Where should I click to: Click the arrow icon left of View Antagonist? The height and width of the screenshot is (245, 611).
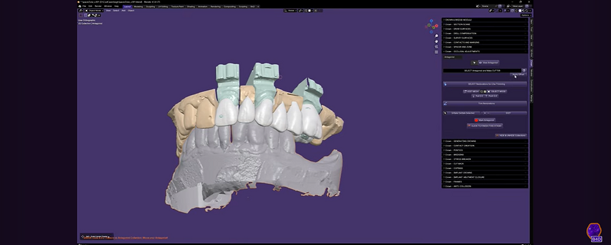click(x=474, y=63)
